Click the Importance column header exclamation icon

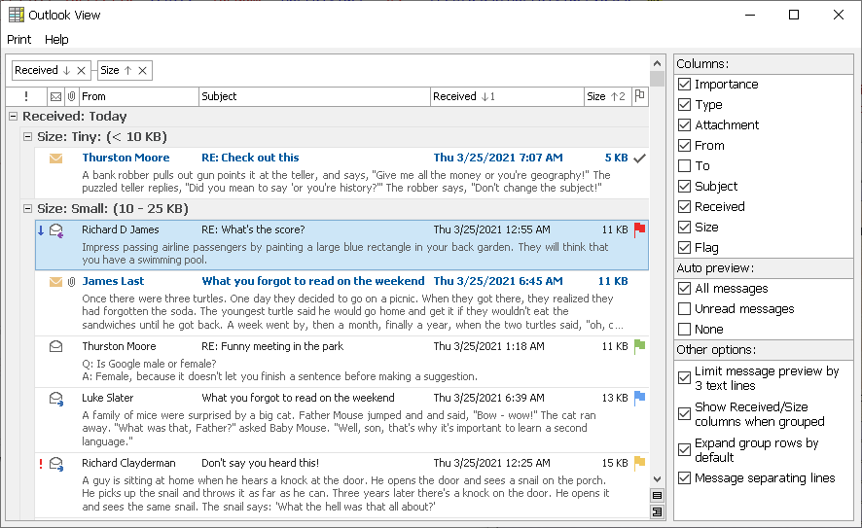pos(26,96)
